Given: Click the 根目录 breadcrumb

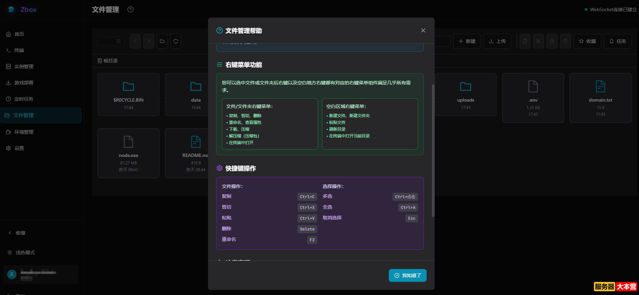Looking at the screenshot, I should tap(108, 61).
